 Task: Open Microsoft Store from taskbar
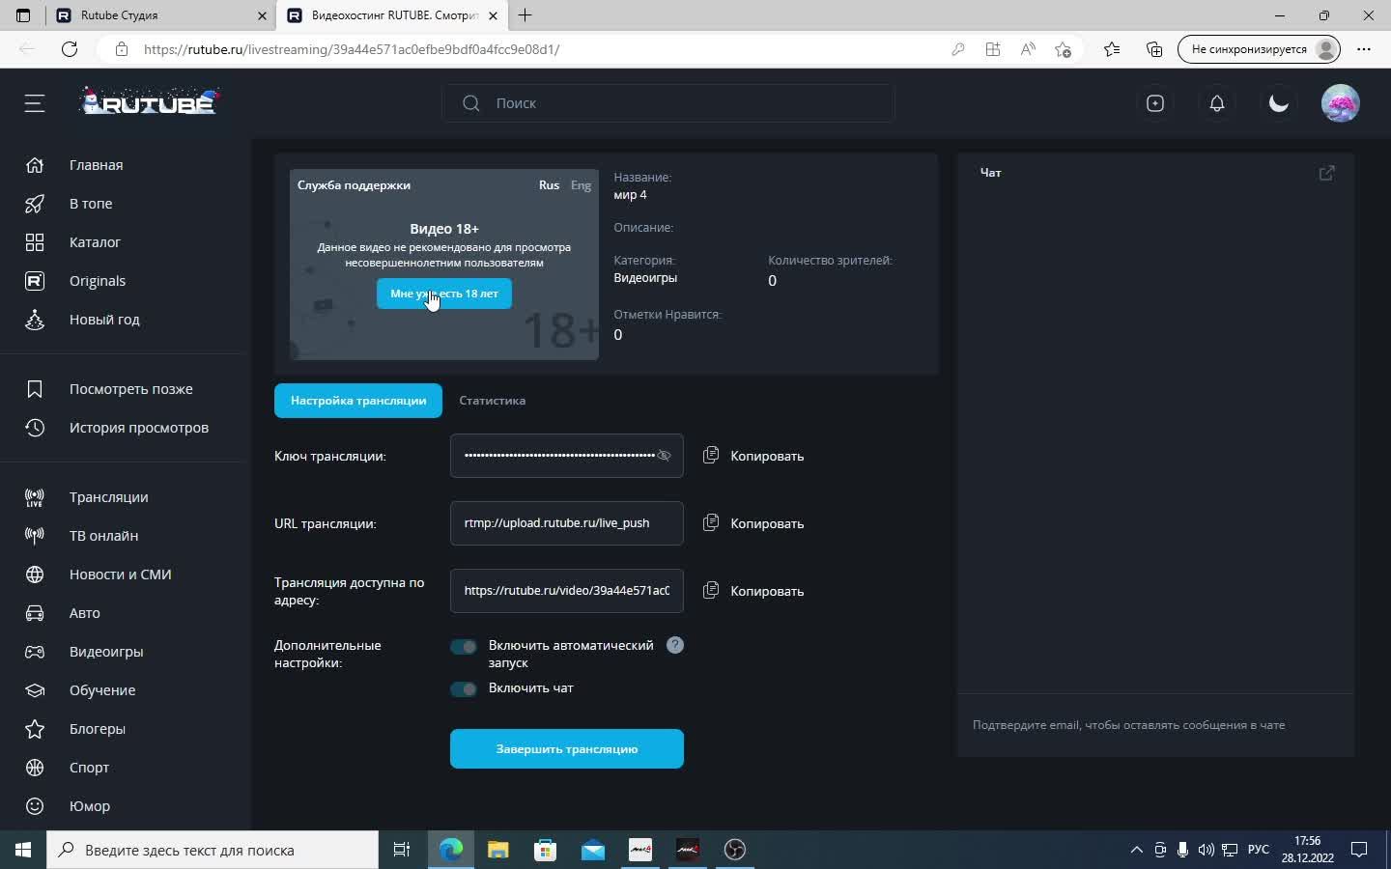[x=546, y=850]
